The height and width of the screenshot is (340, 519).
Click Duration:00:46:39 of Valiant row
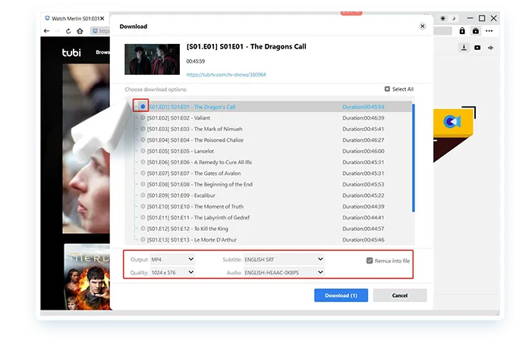(x=363, y=118)
